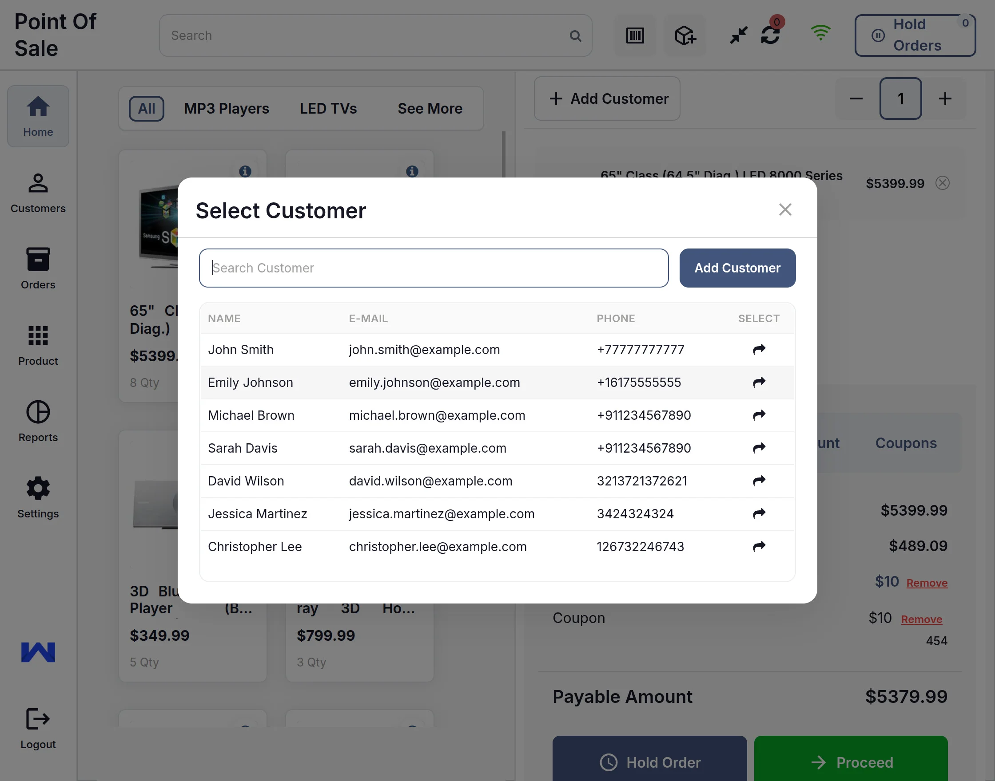Open the Coupons tab

[906, 442]
